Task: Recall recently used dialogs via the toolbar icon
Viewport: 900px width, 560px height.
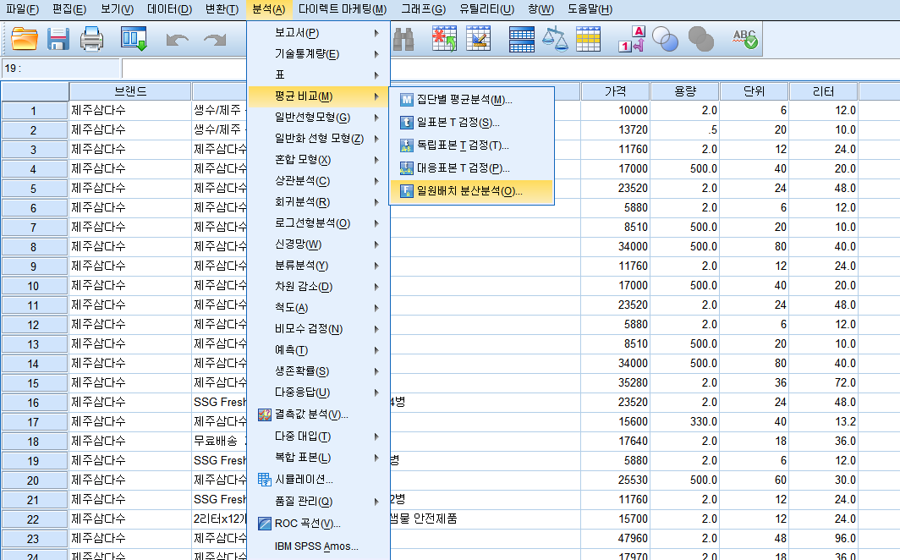Action: [134, 39]
